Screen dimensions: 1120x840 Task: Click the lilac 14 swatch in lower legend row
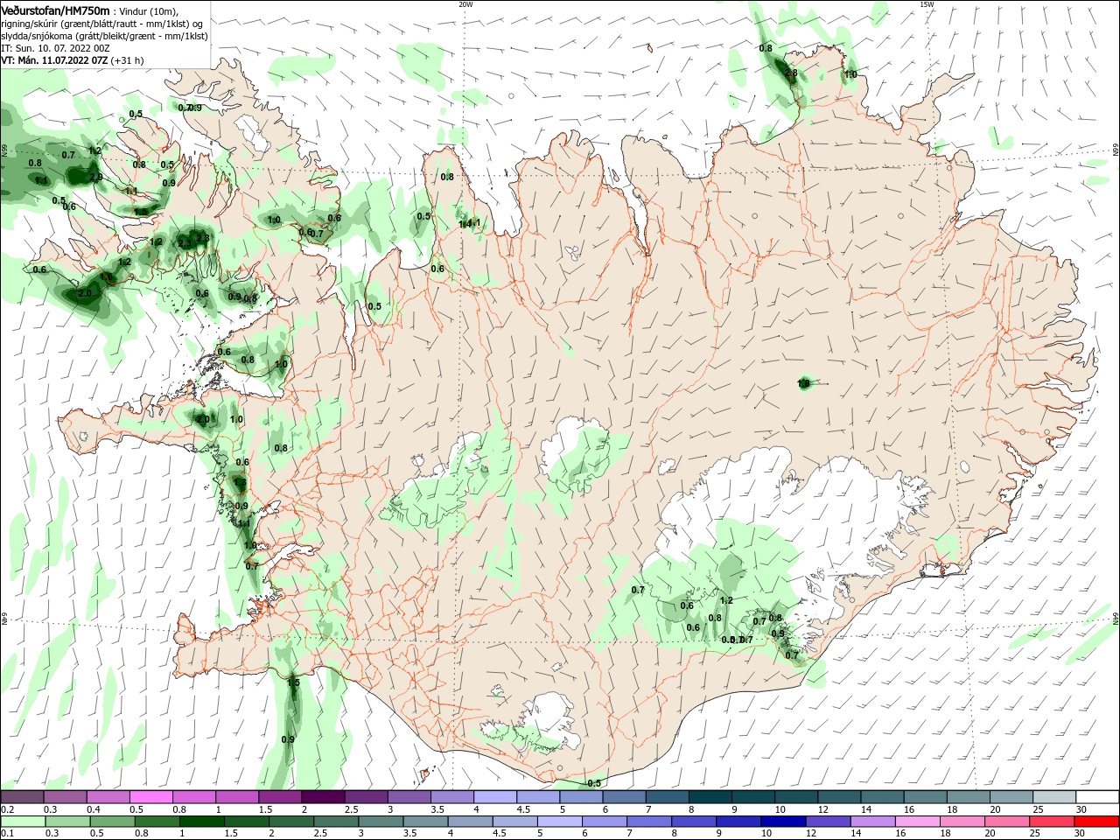pyautogui.click(x=873, y=822)
